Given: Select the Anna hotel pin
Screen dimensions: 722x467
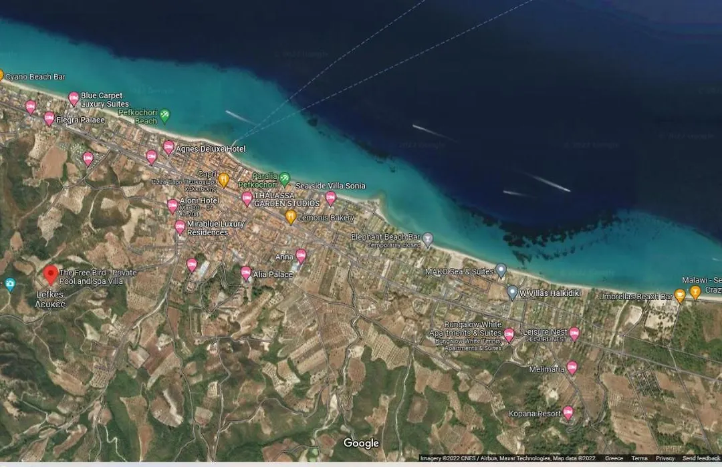Looking at the screenshot, I should (301, 256).
